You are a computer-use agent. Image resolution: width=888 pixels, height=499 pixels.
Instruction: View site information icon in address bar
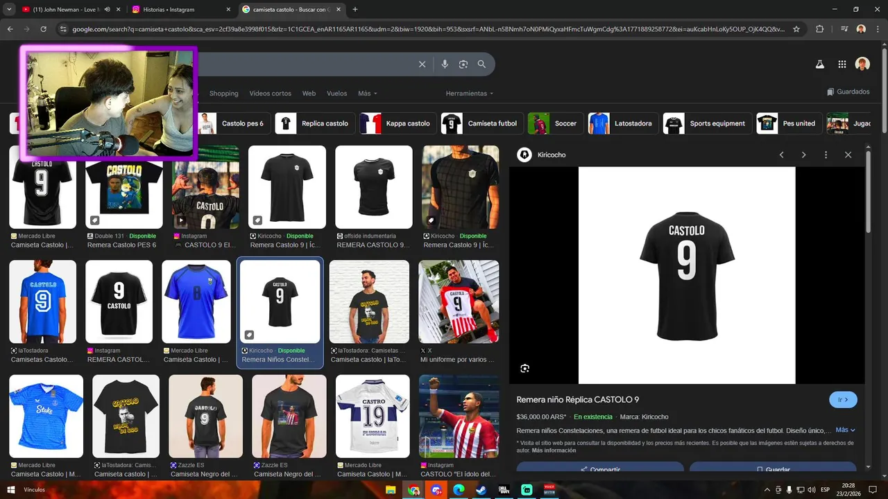[x=63, y=29]
